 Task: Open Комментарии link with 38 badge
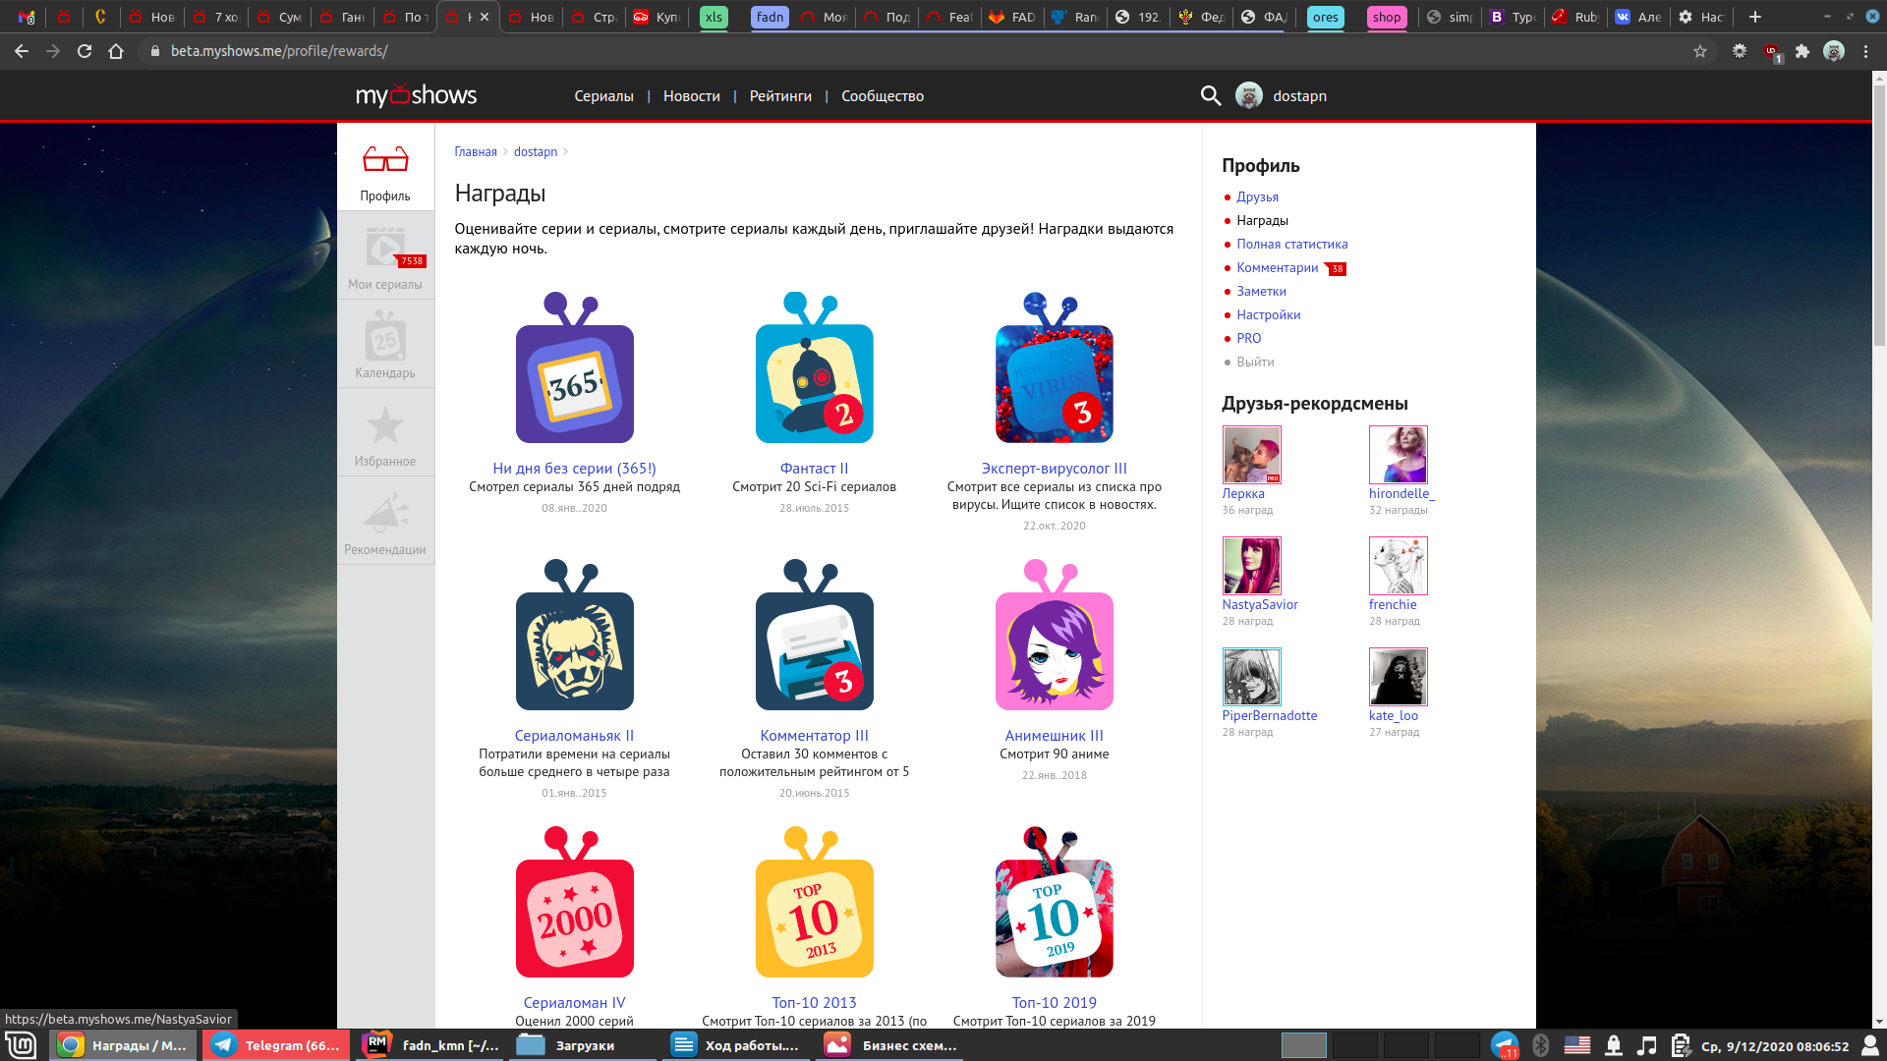(1278, 267)
